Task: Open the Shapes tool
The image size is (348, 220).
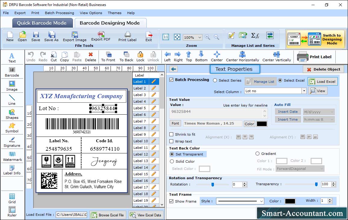Action: (12, 114)
